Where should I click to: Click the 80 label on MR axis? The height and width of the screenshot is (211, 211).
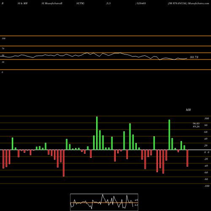pos(206,125)
